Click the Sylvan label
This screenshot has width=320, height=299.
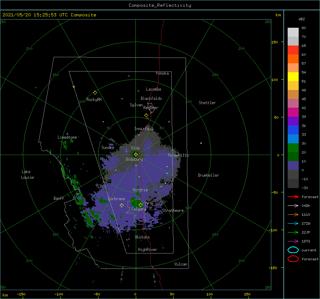pos(136,105)
